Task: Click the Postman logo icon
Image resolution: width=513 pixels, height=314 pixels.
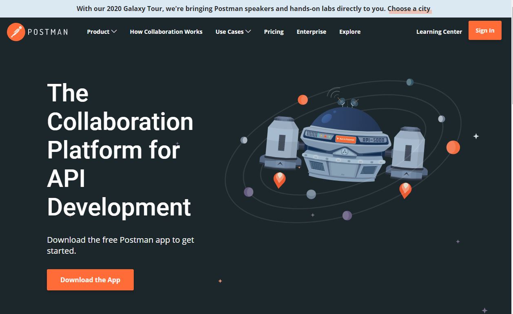Action: [16, 32]
